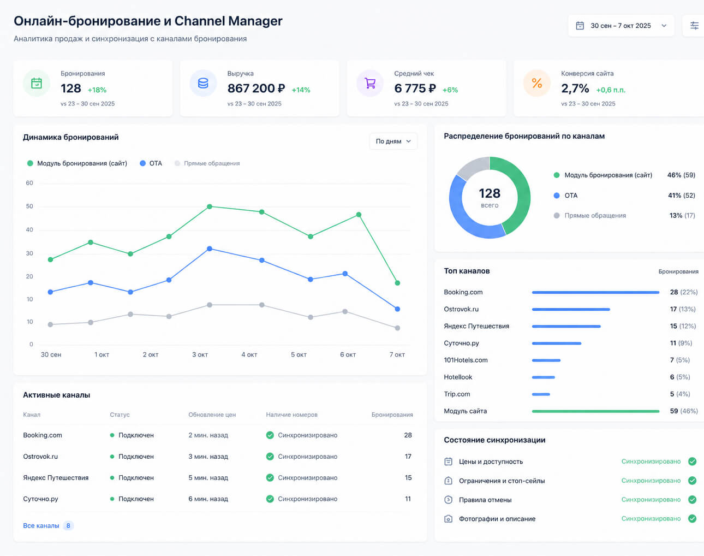Click Бронирования column header in active channels table

(392, 415)
